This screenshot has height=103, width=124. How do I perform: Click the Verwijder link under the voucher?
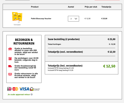coord(17,25)
